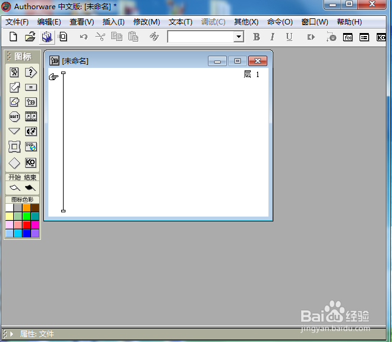This screenshot has height=342, width=392.
Task: Close the 未命名 design window
Action: pyautogui.click(x=257, y=61)
